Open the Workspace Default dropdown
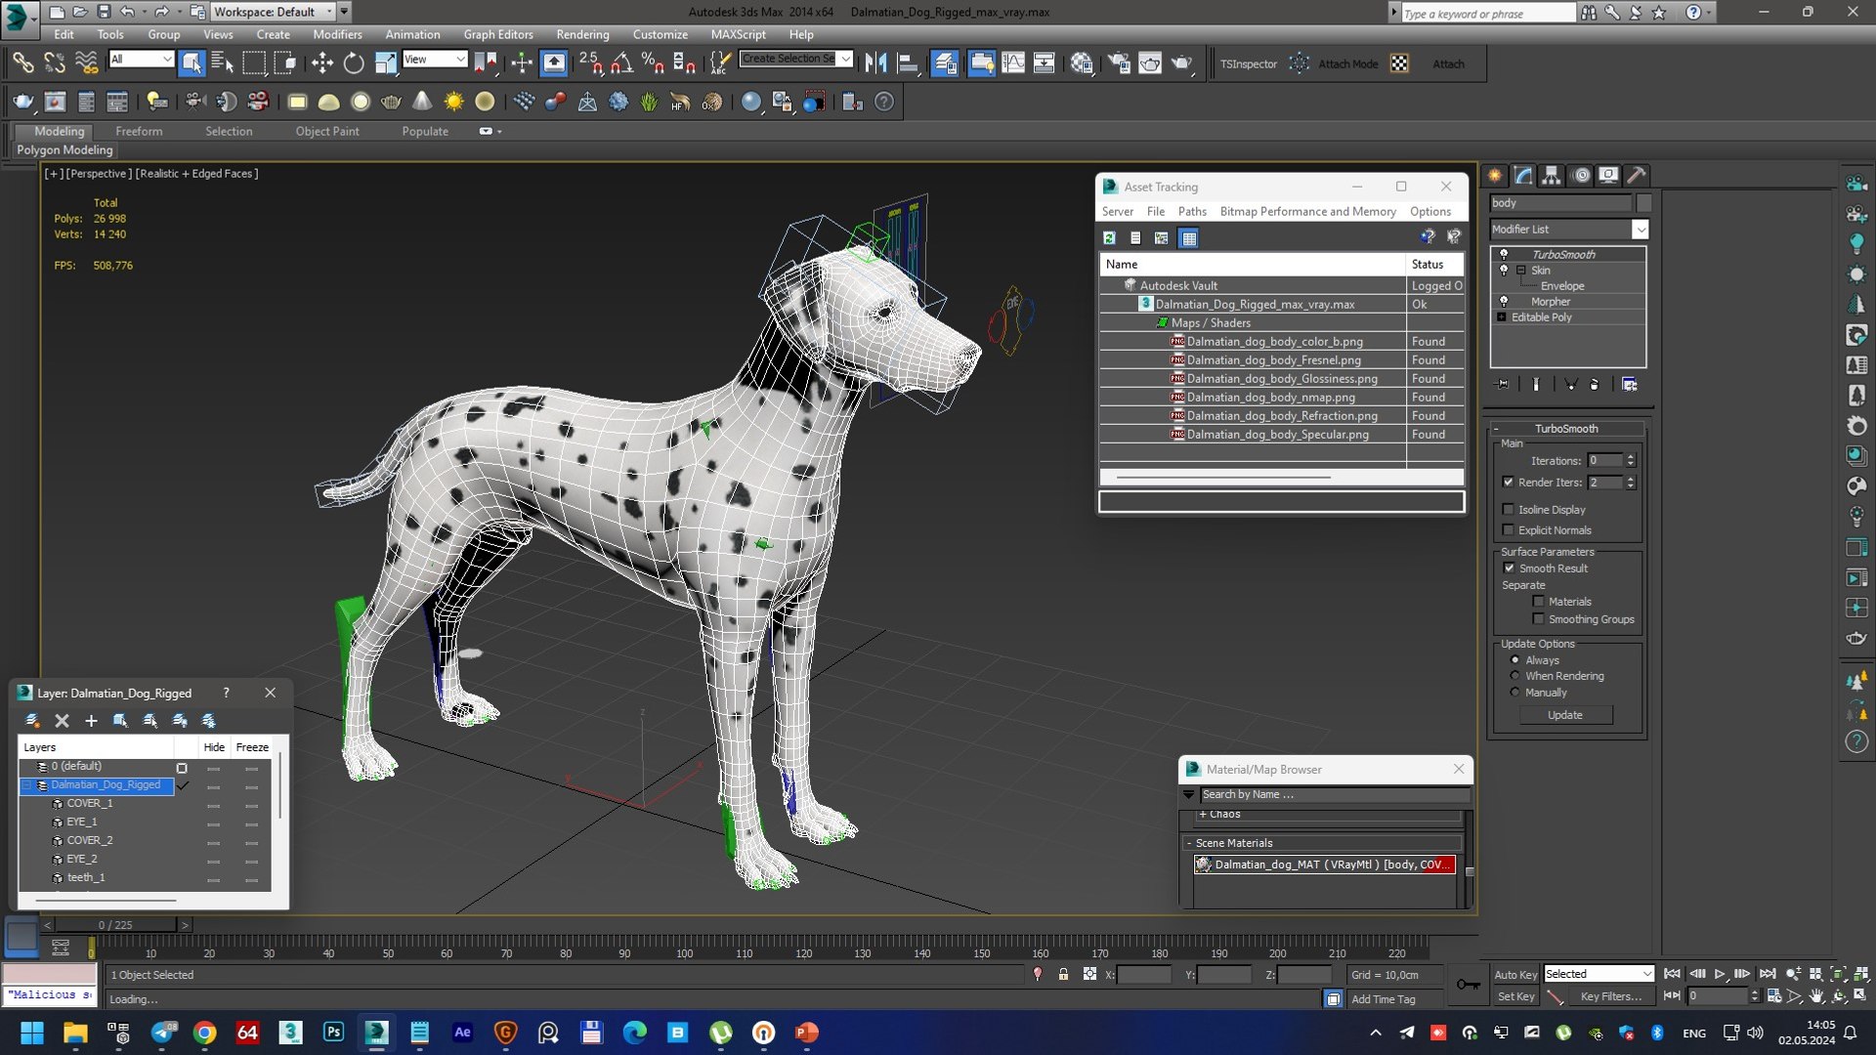Image resolution: width=1876 pixels, height=1055 pixels. (273, 12)
